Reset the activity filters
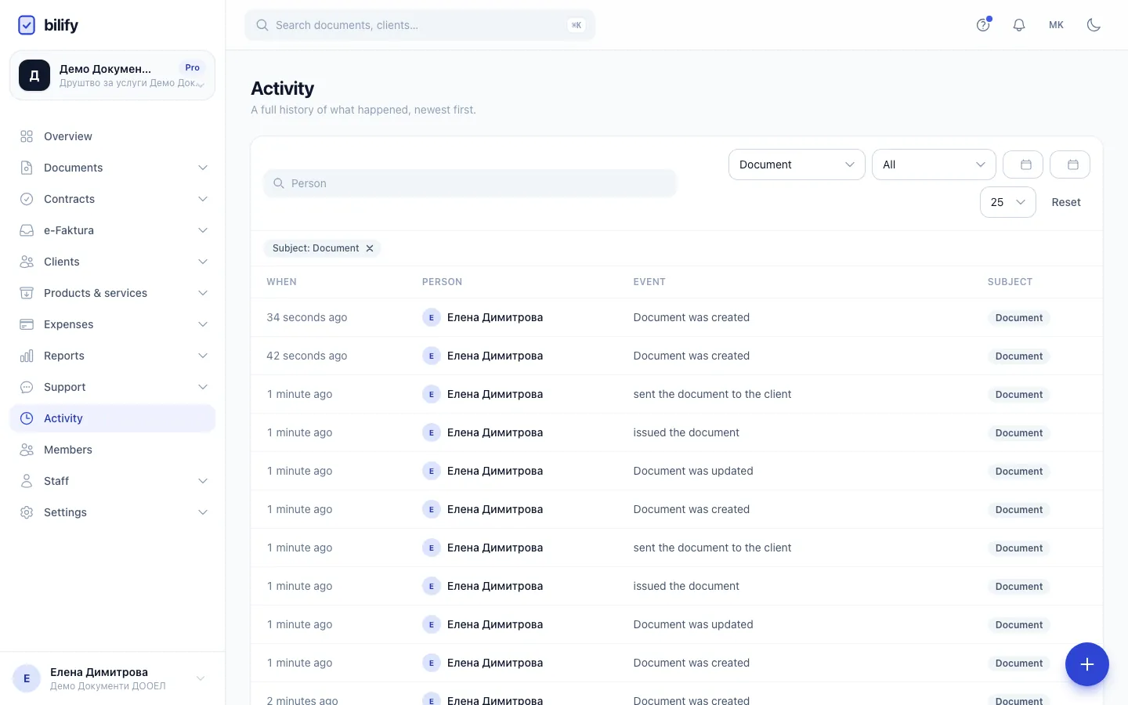Screen dimensions: 1128x705 click(1066, 202)
